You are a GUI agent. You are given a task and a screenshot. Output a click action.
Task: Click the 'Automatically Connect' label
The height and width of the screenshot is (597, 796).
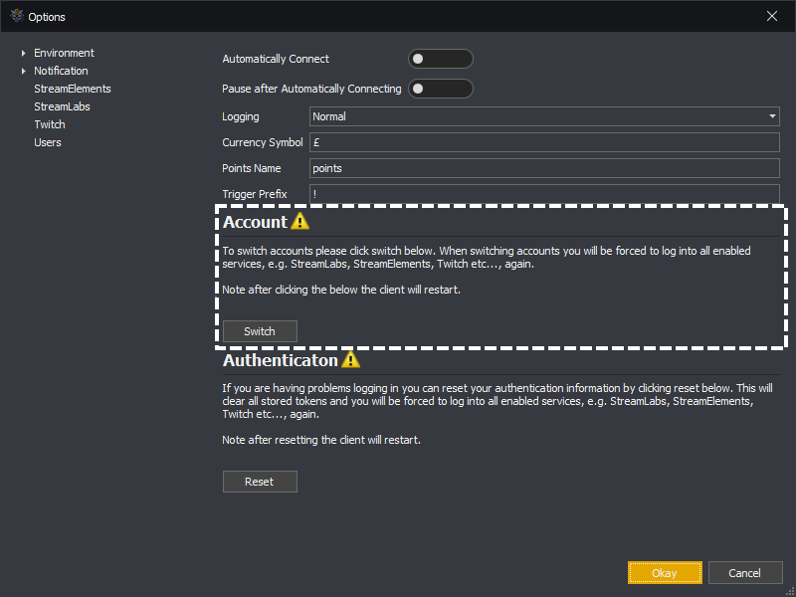click(x=276, y=59)
